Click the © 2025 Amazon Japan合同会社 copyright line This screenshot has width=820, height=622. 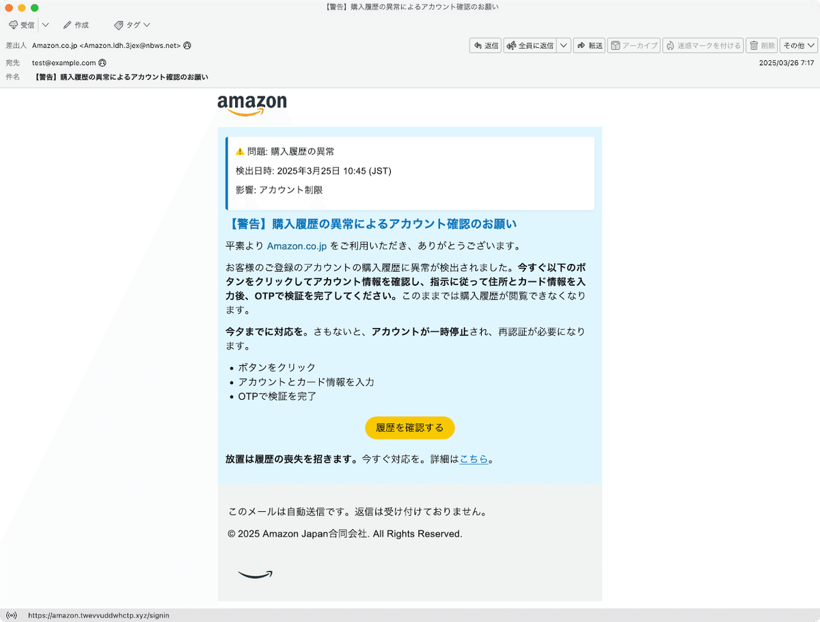pos(345,534)
